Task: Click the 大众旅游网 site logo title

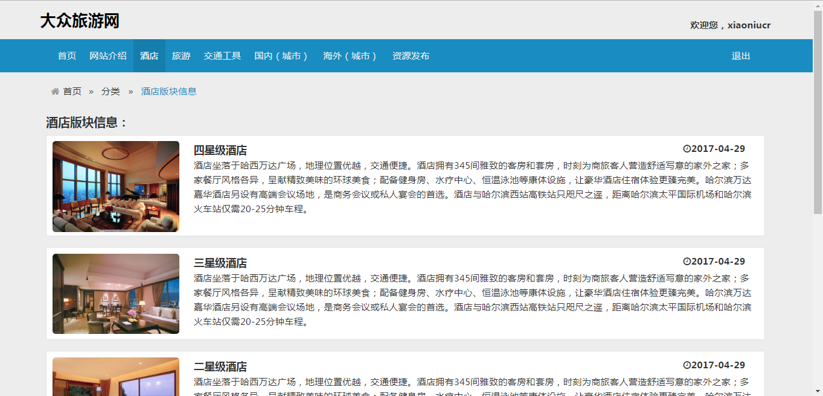Action: [80, 21]
